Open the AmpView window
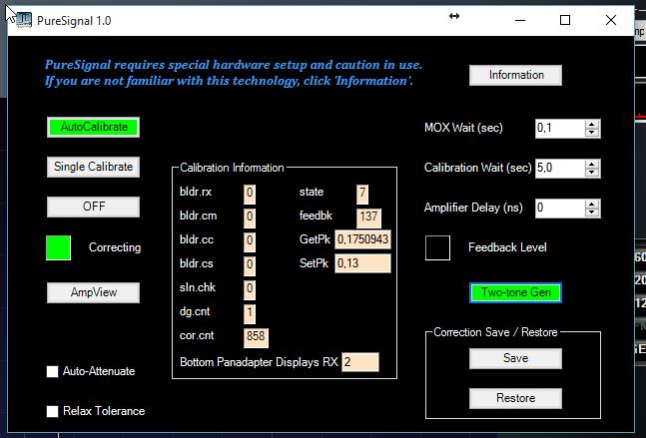This screenshot has width=646, height=438. [93, 292]
